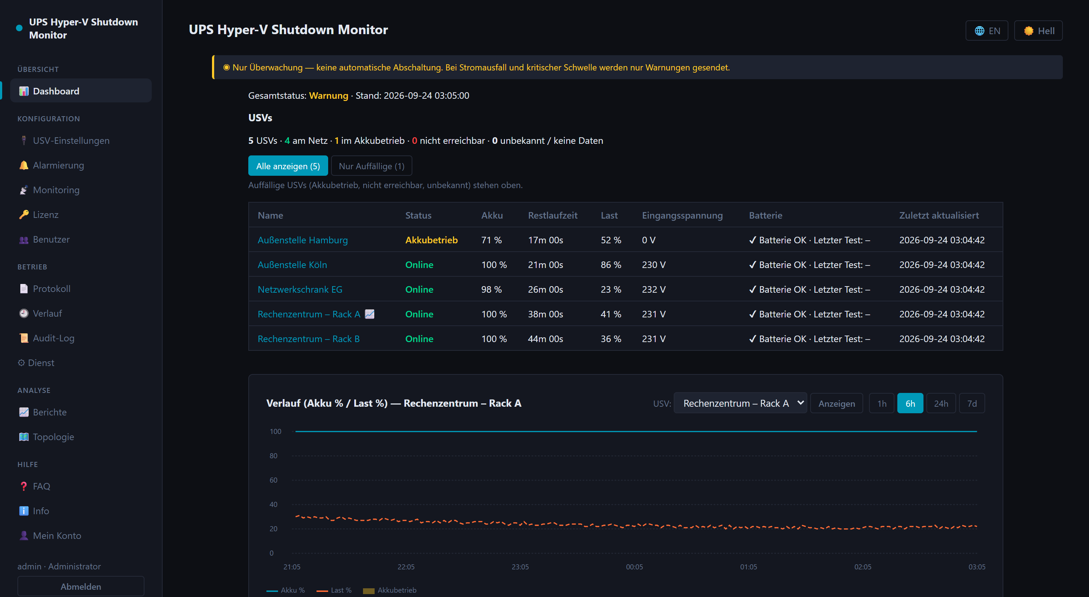
Task: Set the chart range to 6h
Action: click(910, 403)
